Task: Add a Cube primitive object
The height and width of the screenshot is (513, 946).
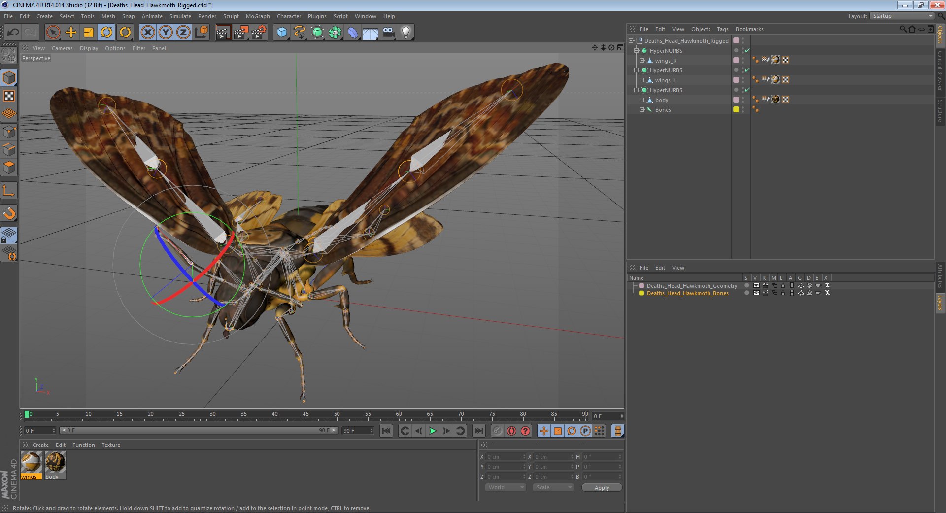Action: pyautogui.click(x=282, y=33)
